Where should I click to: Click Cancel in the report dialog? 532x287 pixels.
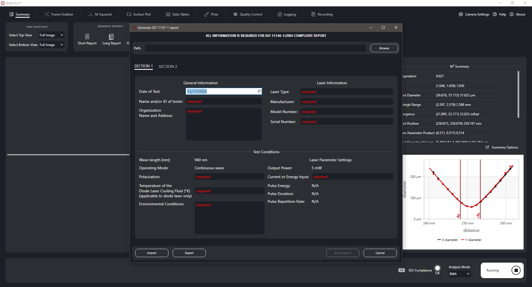[380, 253]
